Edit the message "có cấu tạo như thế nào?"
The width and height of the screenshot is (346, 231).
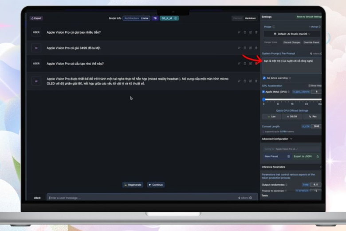click(251, 64)
